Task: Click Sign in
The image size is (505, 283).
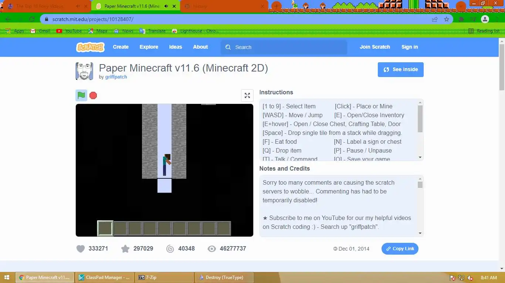Action: pyautogui.click(x=410, y=47)
